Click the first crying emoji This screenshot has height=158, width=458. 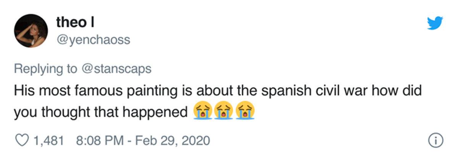click(x=202, y=112)
